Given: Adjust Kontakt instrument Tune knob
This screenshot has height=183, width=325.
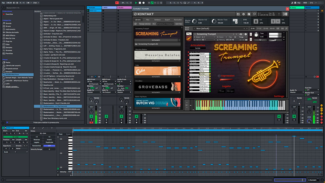Looking at the screenshot, I should coord(256,35).
